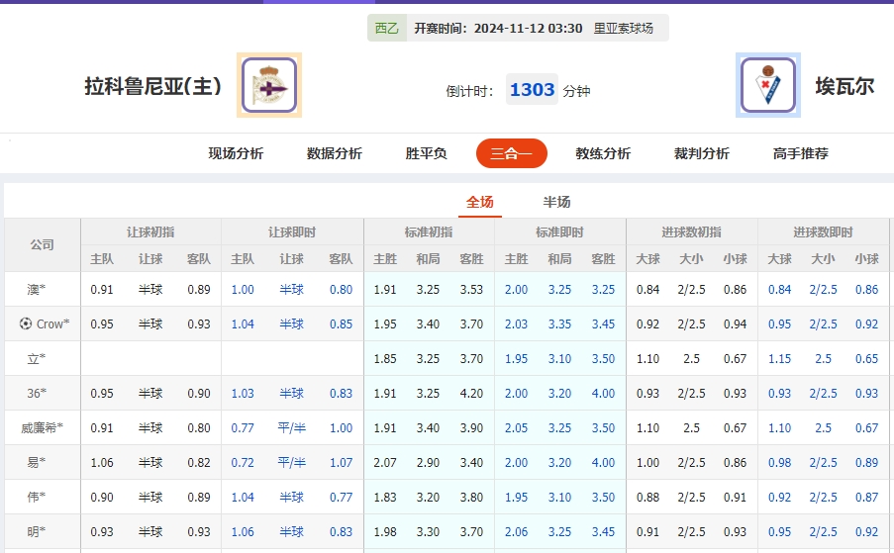
Task: Click the 拉科鲁尼亚 team crest logo
Action: pyautogui.click(x=269, y=86)
